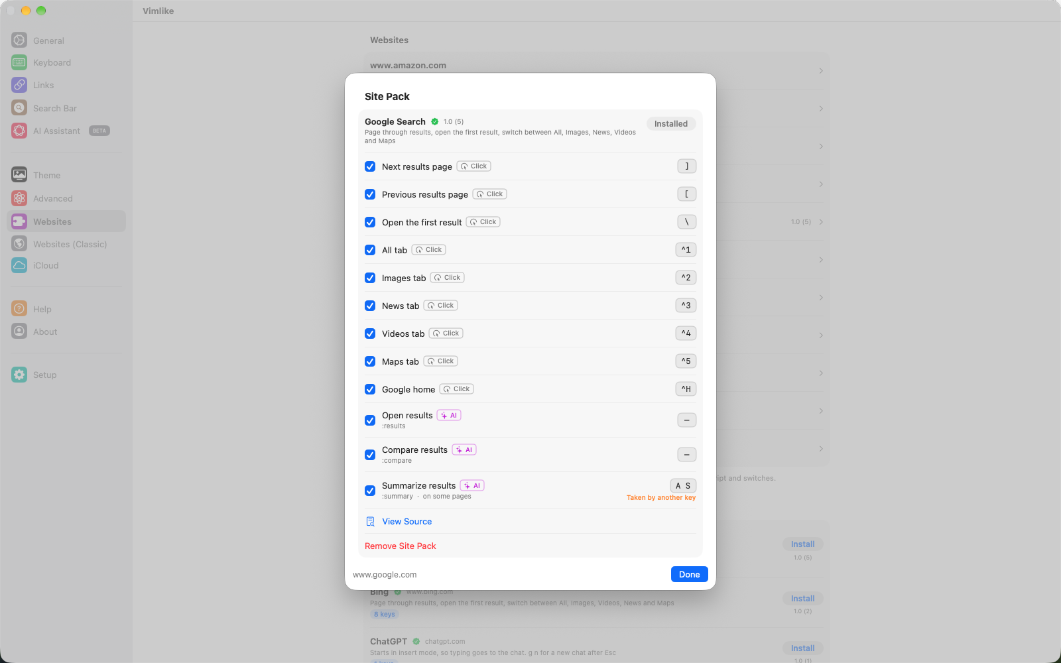Image resolution: width=1061 pixels, height=663 pixels.
Task: Edit the ] key for Next results page
Action: (686, 166)
